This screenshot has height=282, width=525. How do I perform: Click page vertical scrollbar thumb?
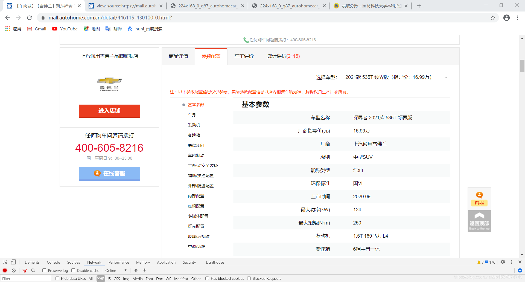tap(522, 66)
